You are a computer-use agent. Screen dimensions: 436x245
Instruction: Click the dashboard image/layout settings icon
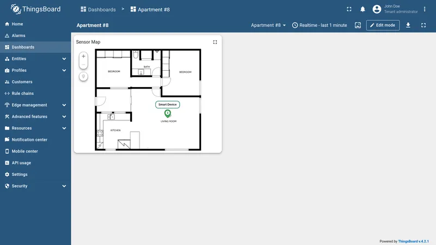pyautogui.click(x=358, y=25)
